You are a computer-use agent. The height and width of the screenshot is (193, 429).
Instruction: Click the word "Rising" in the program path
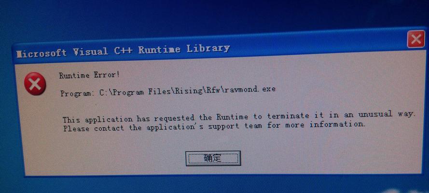pos(188,91)
